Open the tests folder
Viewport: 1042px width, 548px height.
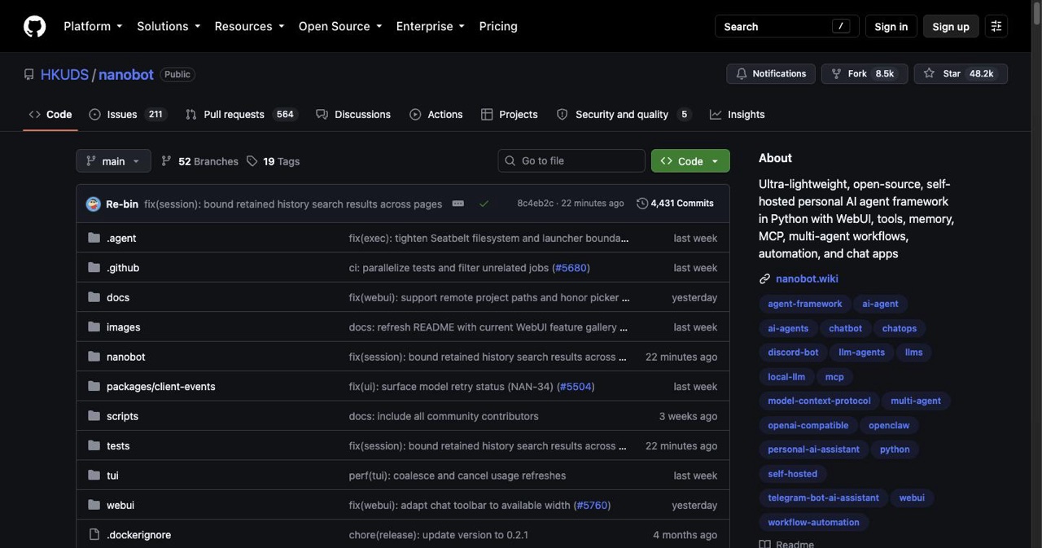coord(118,446)
